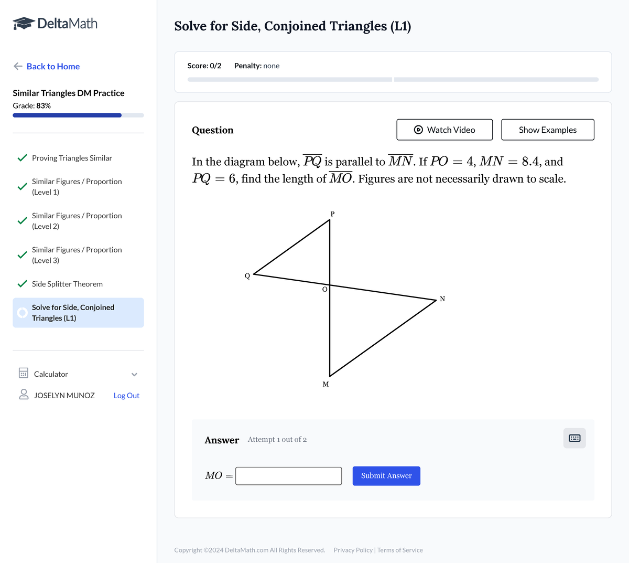The height and width of the screenshot is (563, 629).
Task: Select Similar Figures / Proportion (Level 1)
Action: click(77, 186)
